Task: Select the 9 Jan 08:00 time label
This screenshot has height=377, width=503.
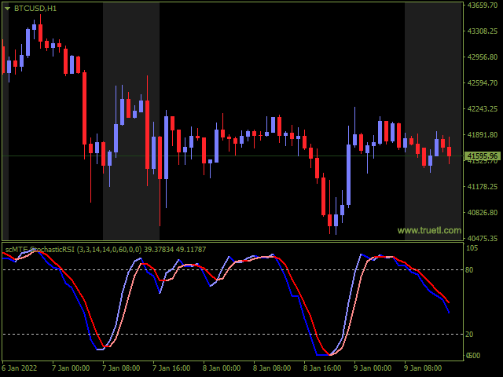Action: coord(423,368)
